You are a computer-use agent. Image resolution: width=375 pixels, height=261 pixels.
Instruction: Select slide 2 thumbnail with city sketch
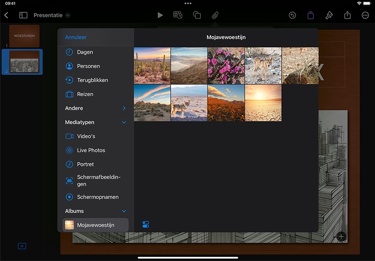point(24,62)
